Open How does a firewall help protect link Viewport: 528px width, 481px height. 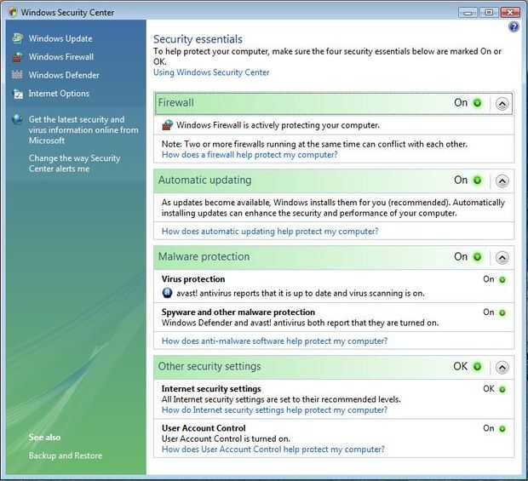pyautogui.click(x=250, y=155)
